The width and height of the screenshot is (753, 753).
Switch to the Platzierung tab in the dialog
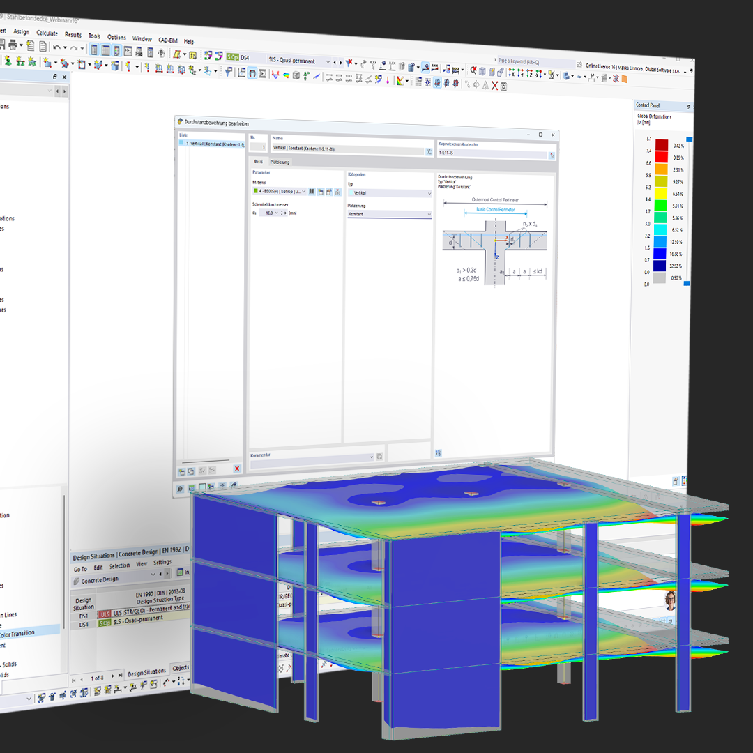[279, 163]
